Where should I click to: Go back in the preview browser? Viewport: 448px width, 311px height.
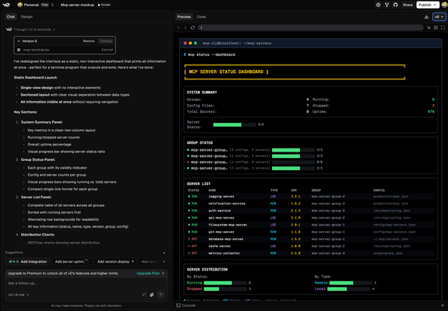[x=178, y=28]
